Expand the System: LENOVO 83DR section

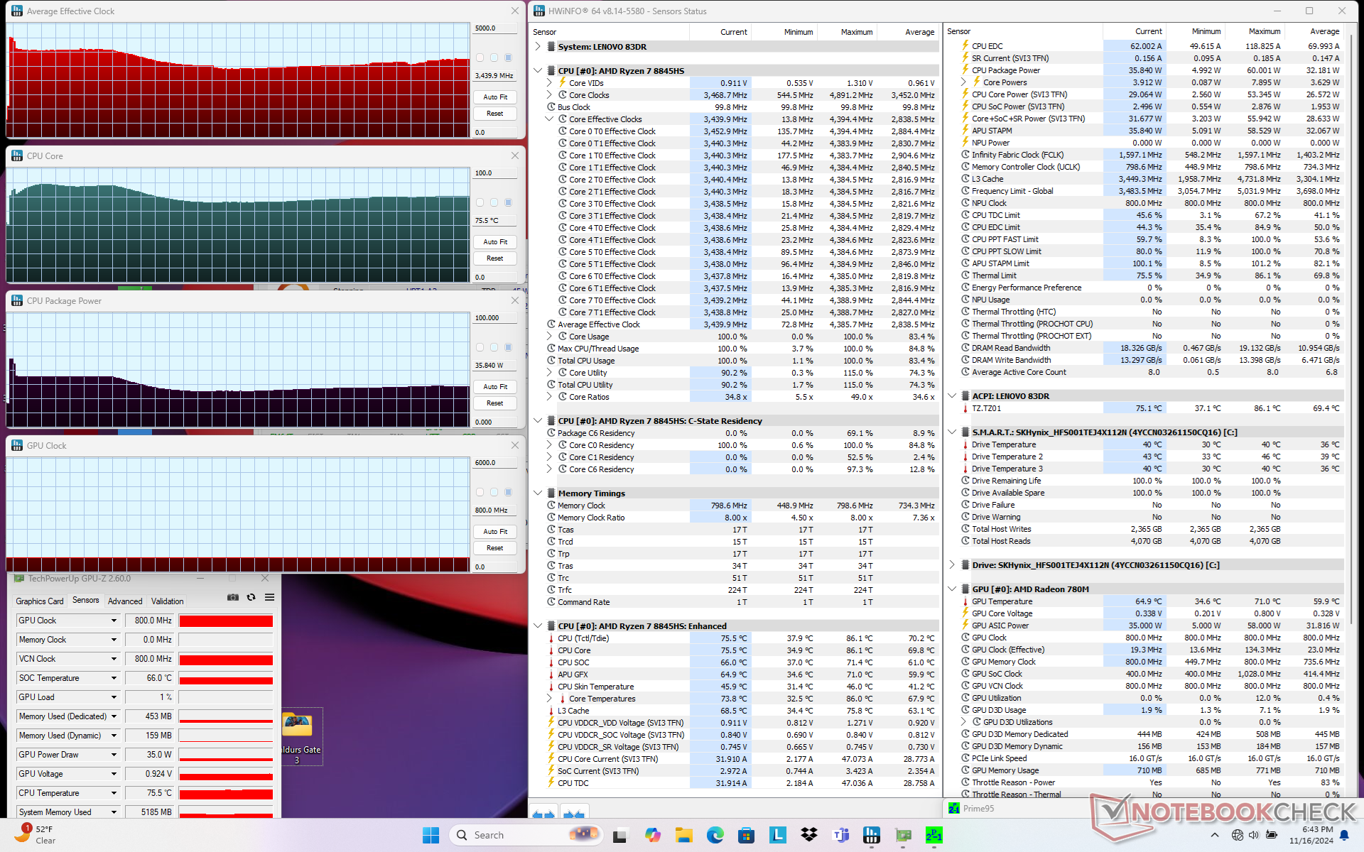(538, 47)
